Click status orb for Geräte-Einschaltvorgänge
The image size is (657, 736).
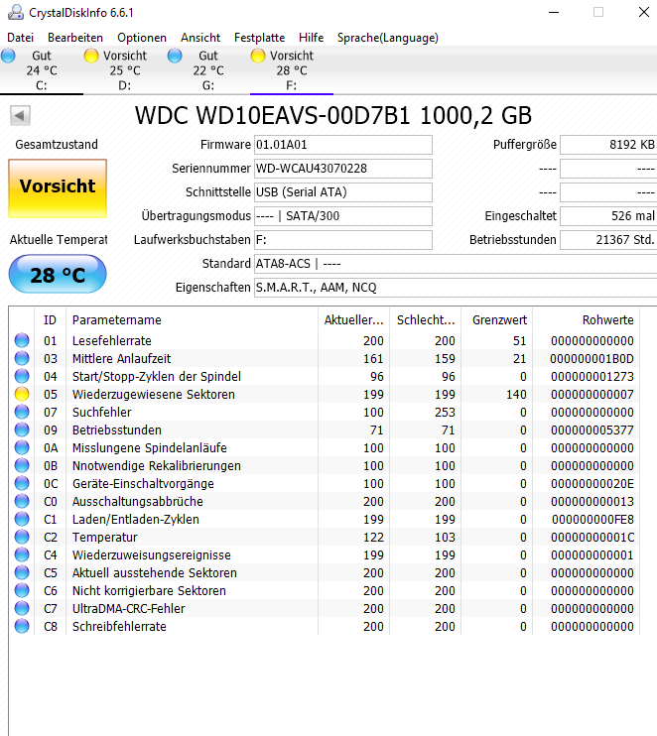click(x=22, y=483)
